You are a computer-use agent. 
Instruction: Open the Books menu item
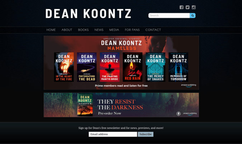(83, 30)
